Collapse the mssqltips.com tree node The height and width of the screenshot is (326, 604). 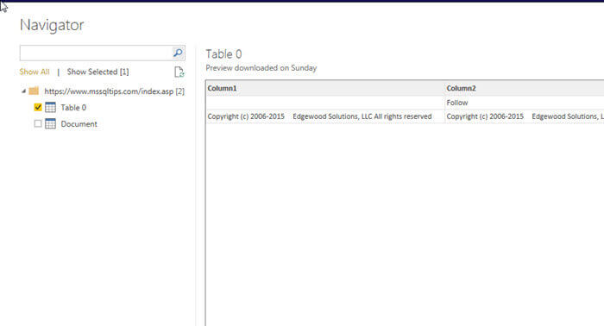(x=23, y=91)
